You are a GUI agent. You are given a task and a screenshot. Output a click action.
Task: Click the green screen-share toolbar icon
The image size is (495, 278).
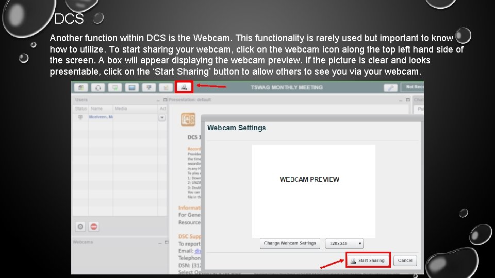(x=115, y=88)
